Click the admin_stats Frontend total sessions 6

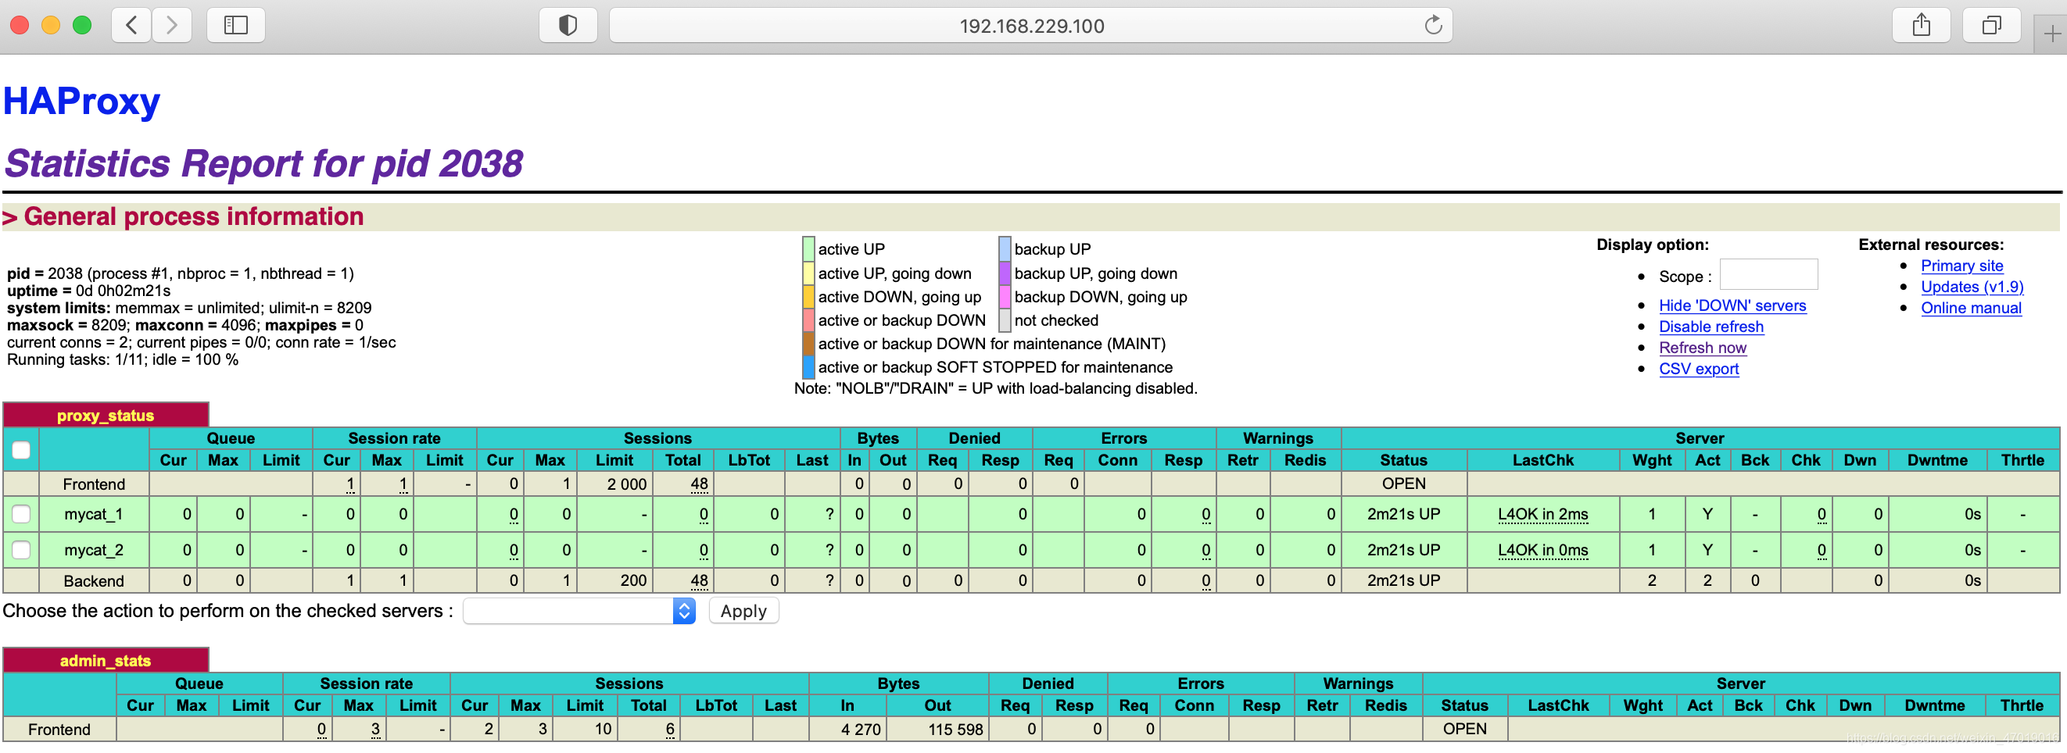(670, 729)
